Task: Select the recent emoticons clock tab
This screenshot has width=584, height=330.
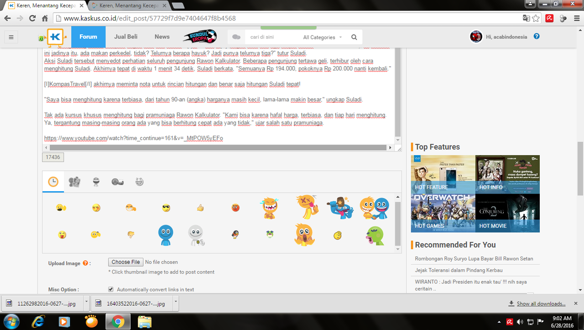Action: pos(53,182)
